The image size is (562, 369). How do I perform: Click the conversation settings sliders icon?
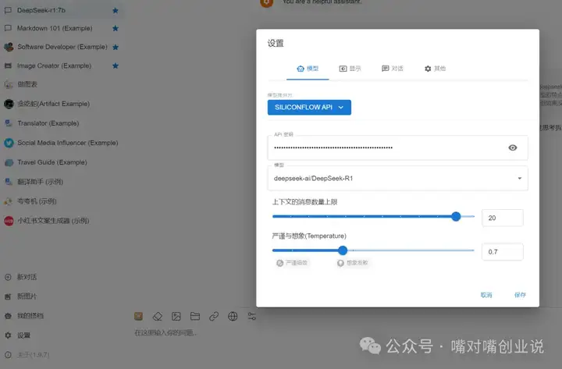[252, 316]
